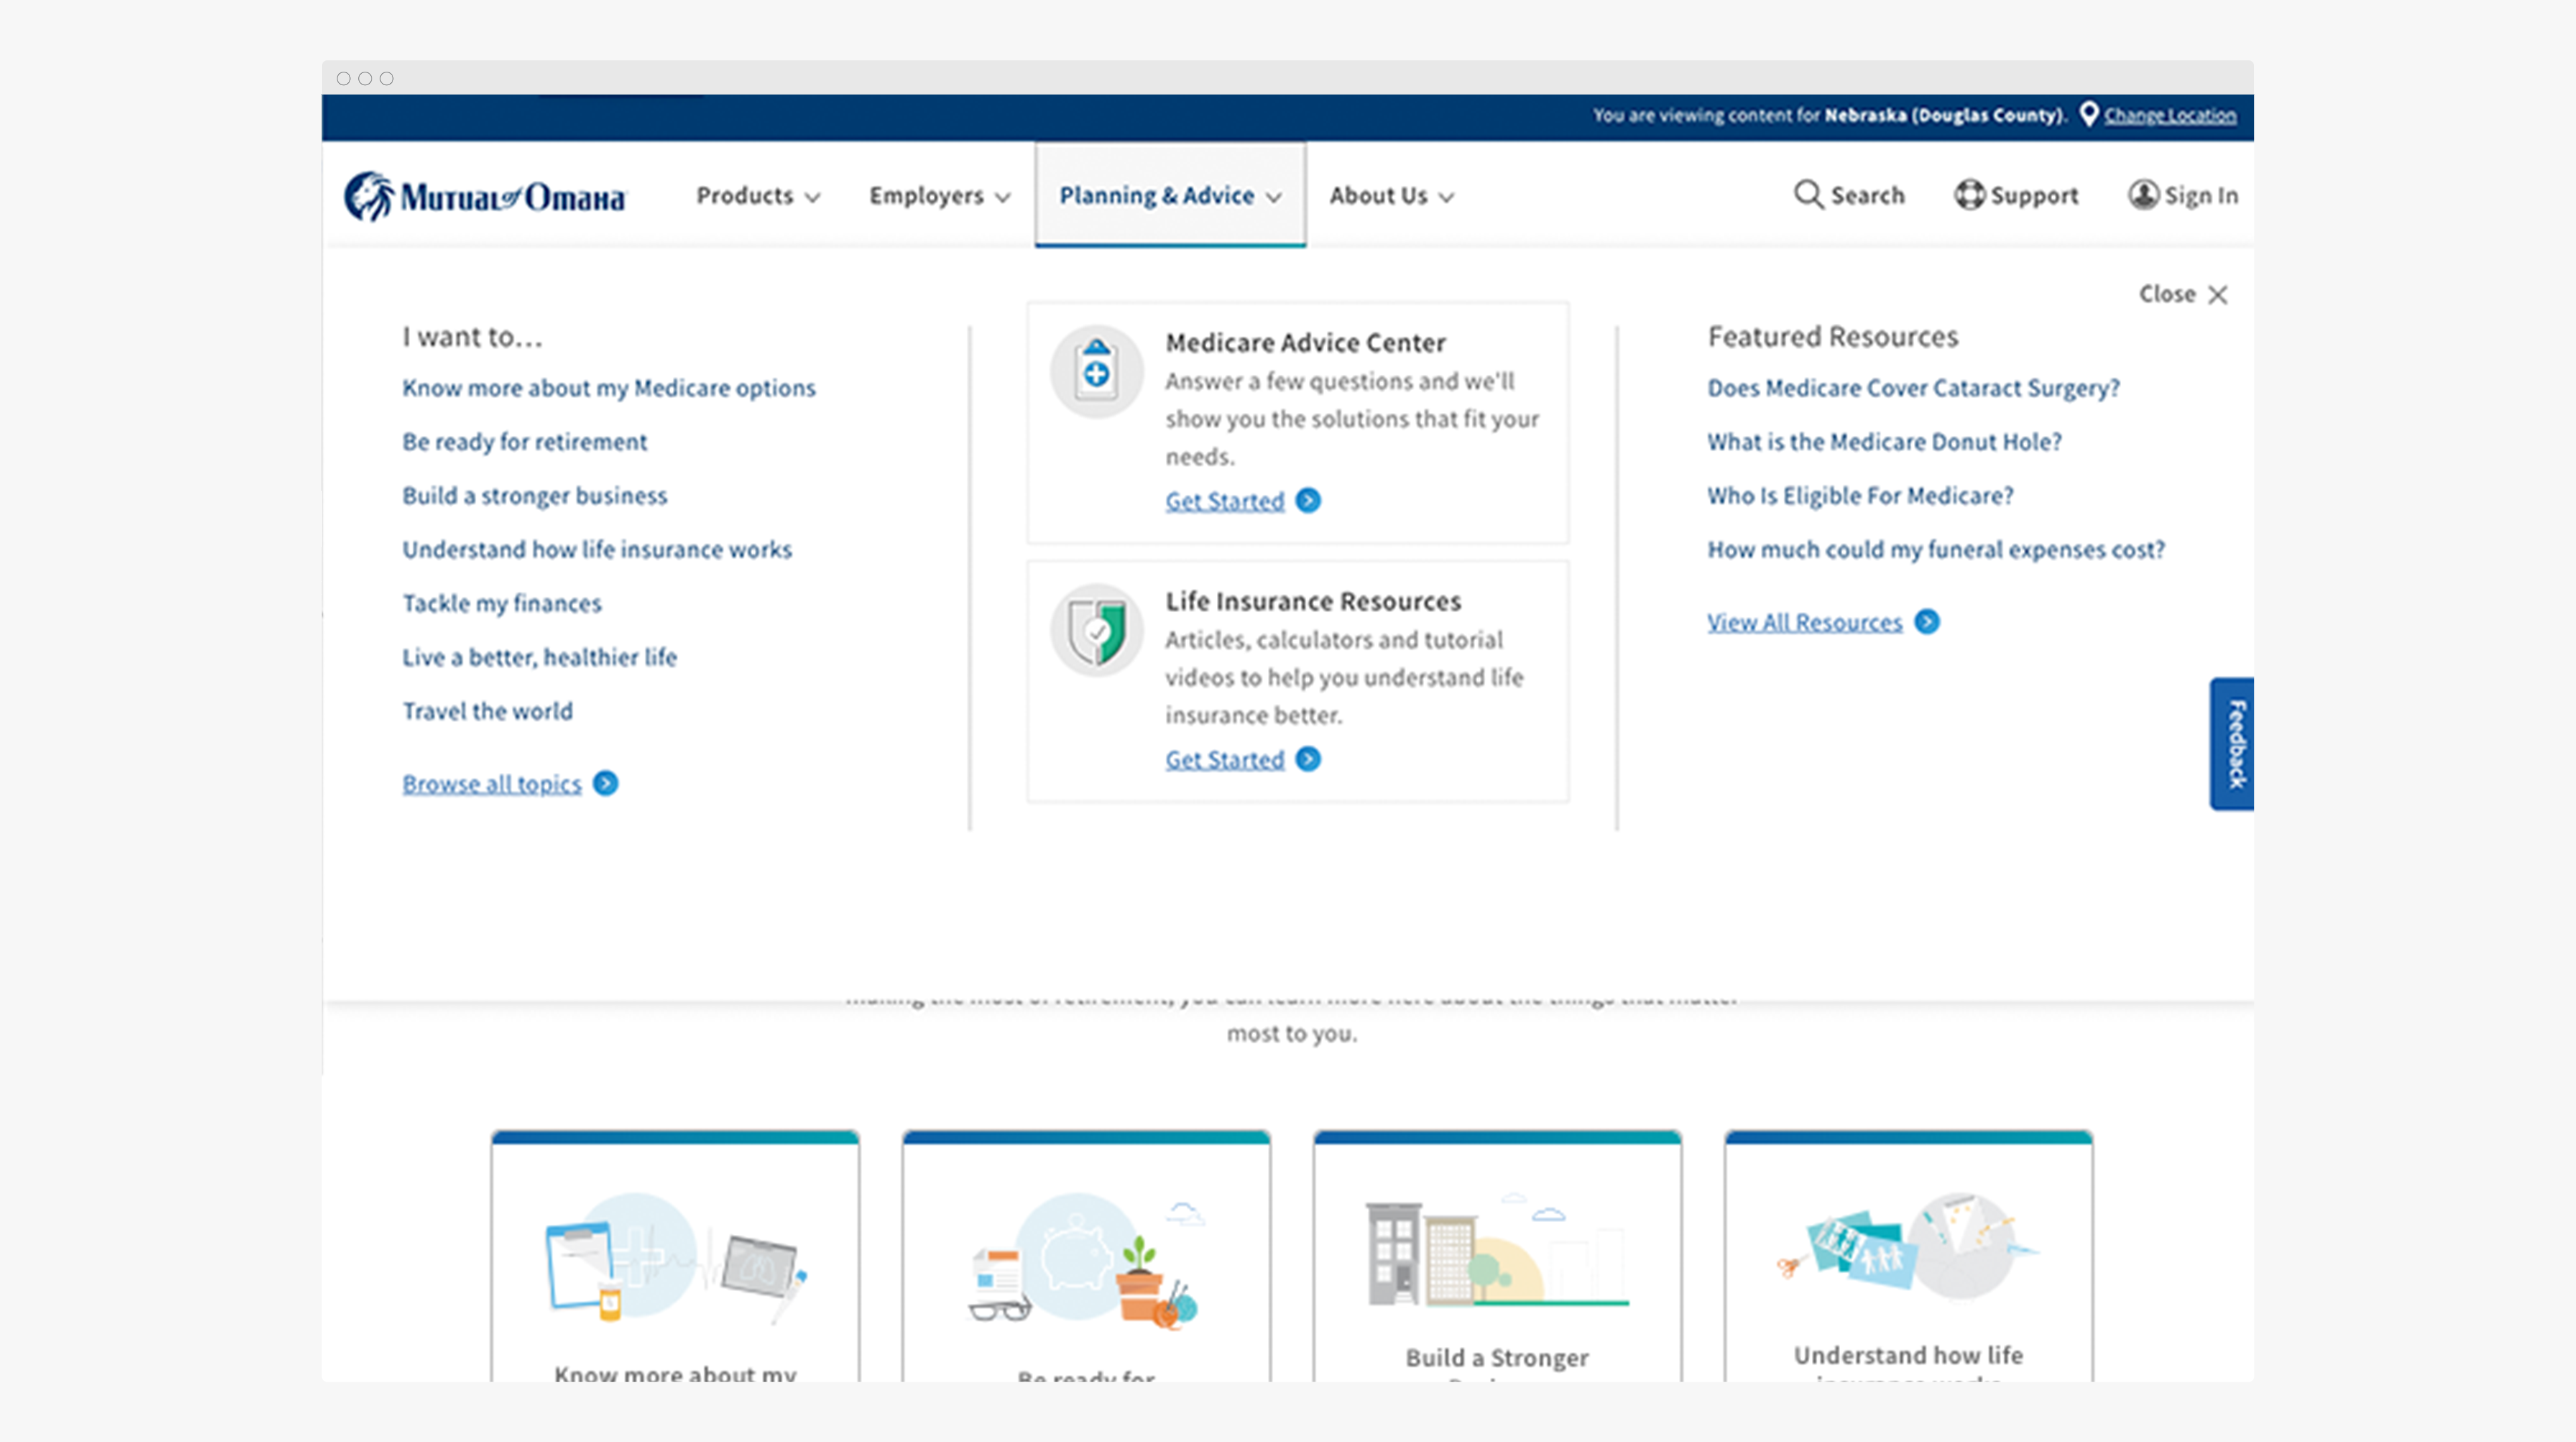This screenshot has width=2576, height=1442.
Task: Click arrow icon beside View All Resources
Action: click(1926, 621)
